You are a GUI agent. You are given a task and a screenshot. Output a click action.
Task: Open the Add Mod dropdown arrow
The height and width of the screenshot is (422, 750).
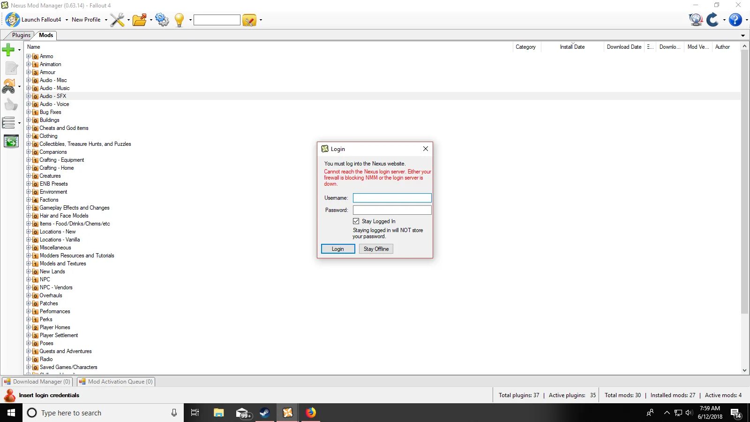[19, 50]
